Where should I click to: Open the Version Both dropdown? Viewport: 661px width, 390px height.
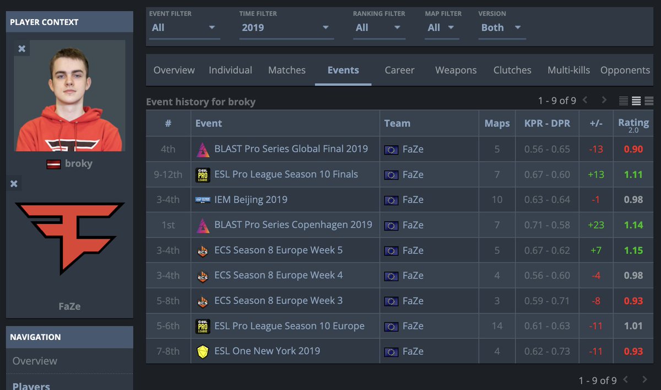pyautogui.click(x=501, y=28)
